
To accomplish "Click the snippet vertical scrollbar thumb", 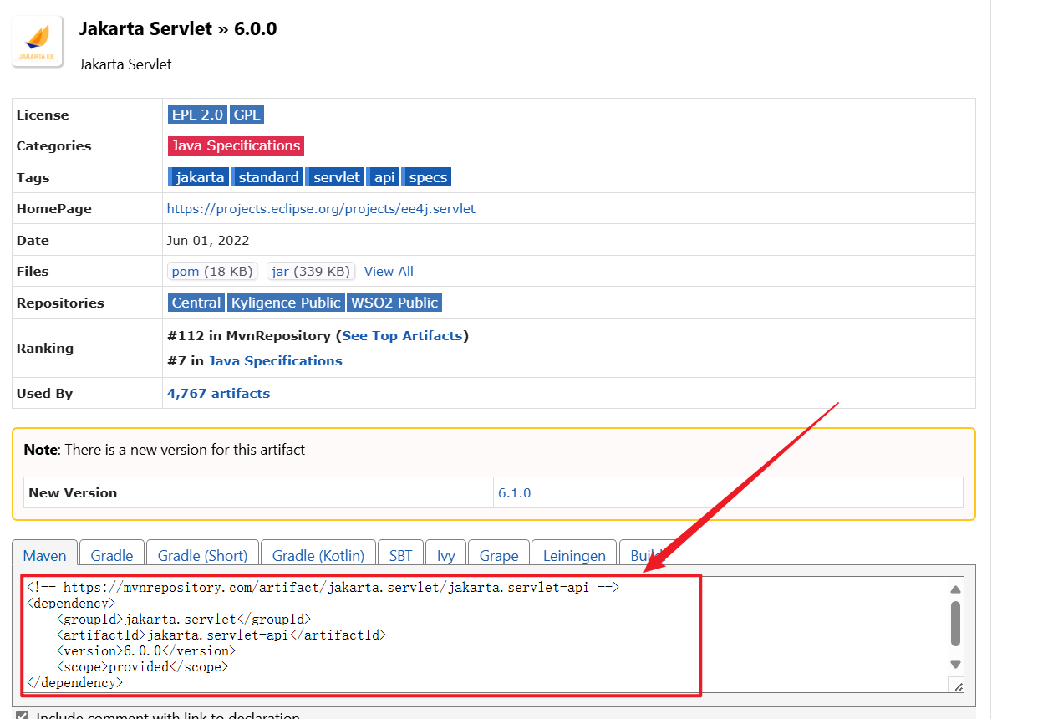I will (x=956, y=623).
